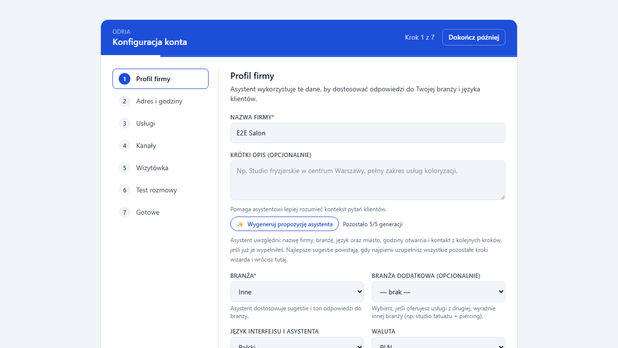Open the Waluta currency dropdown

(438, 343)
